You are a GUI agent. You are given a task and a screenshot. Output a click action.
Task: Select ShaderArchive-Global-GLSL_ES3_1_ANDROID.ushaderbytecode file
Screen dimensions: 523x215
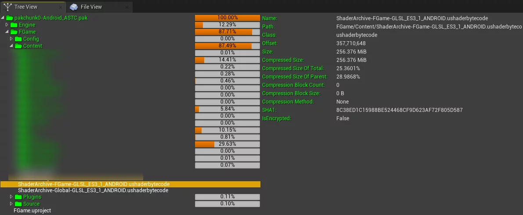pos(93,190)
